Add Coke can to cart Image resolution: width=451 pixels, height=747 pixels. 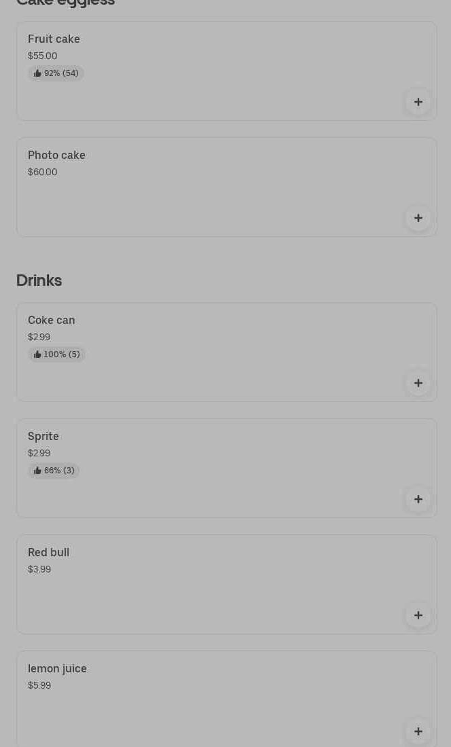tap(418, 383)
